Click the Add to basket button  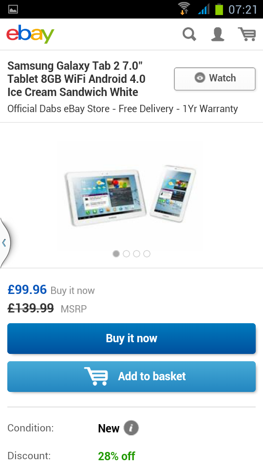[x=131, y=377]
